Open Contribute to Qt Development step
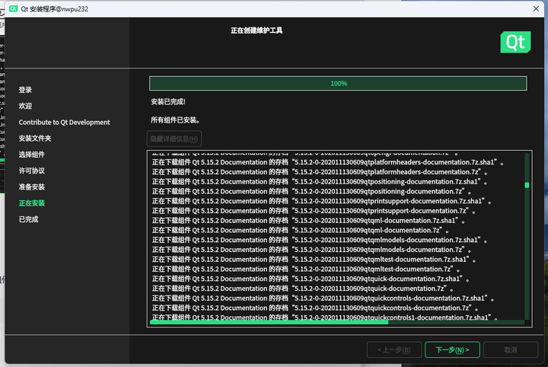 pyautogui.click(x=65, y=123)
